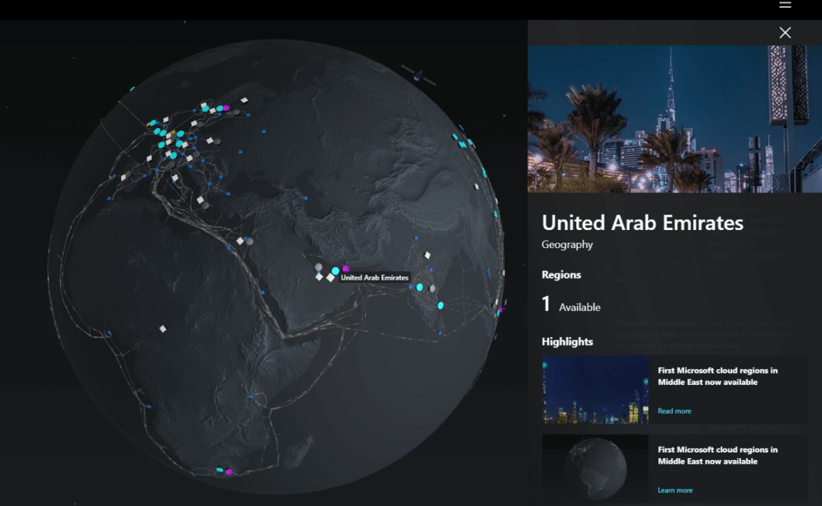
Task: Open the Dubai skyline hero image
Action: click(x=675, y=119)
